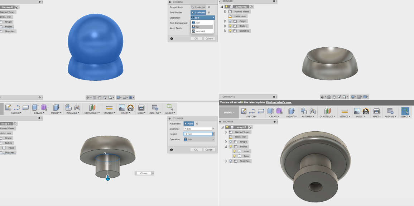This screenshot has height=206, width=414.
Task: Toggle Sketches lightbulb in bowl window browser
Action: click(x=230, y=31)
